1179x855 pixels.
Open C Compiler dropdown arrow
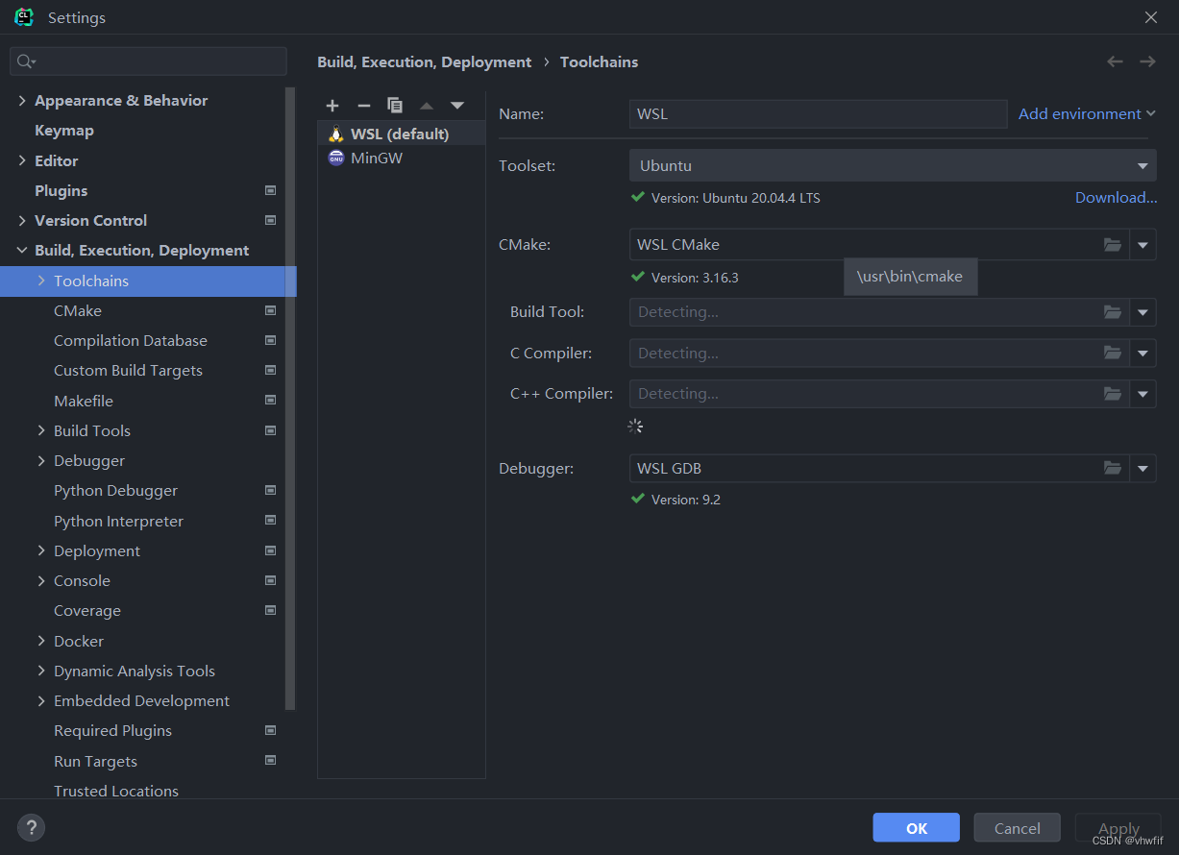click(1142, 354)
